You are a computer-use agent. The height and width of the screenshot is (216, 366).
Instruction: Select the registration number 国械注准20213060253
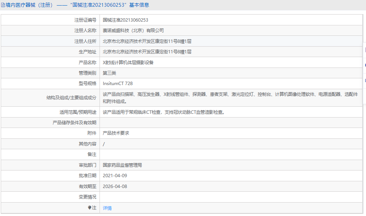[126, 20]
